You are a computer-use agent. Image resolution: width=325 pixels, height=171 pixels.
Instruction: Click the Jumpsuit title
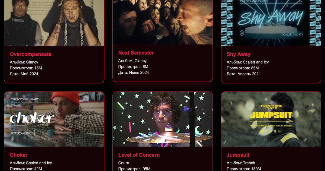(238, 155)
